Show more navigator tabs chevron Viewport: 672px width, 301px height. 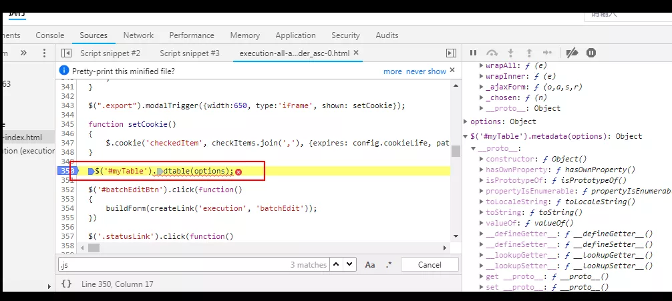[23, 53]
